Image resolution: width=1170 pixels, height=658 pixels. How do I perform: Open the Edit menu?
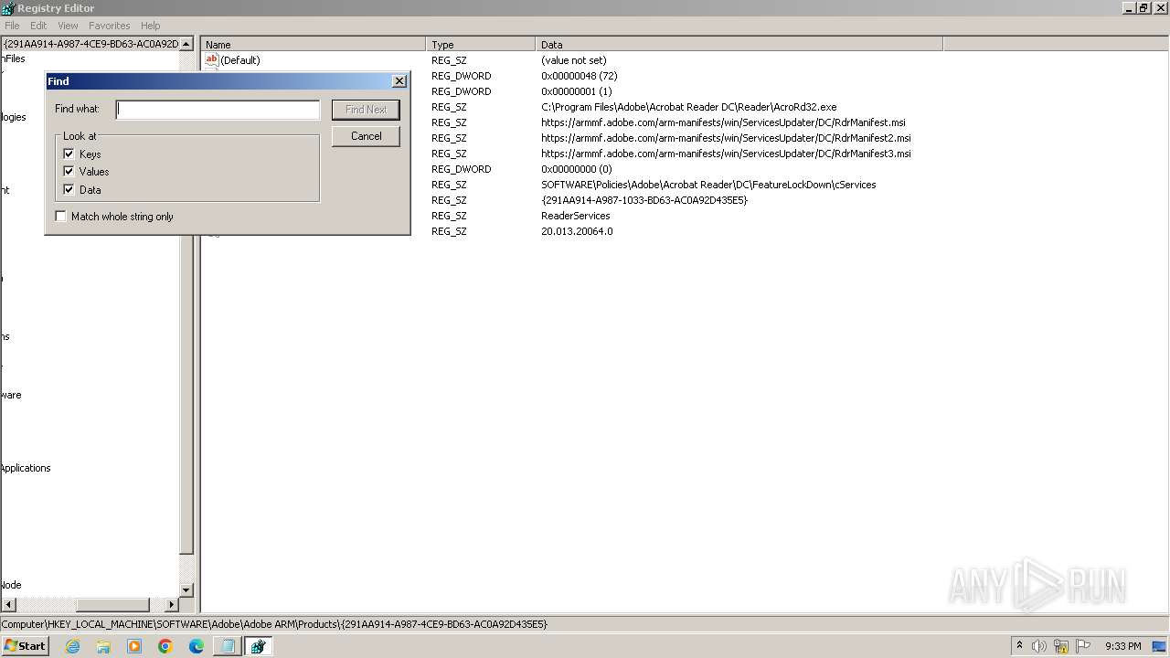click(x=38, y=26)
